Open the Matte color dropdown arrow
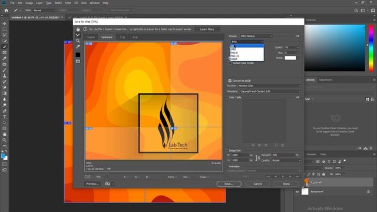The width and height of the screenshot is (377, 212). click(x=298, y=58)
